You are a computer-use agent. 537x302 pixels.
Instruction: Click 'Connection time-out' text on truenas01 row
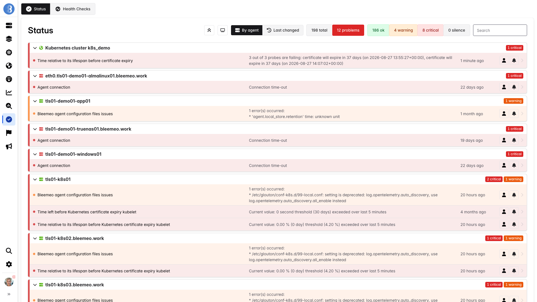[x=268, y=140]
